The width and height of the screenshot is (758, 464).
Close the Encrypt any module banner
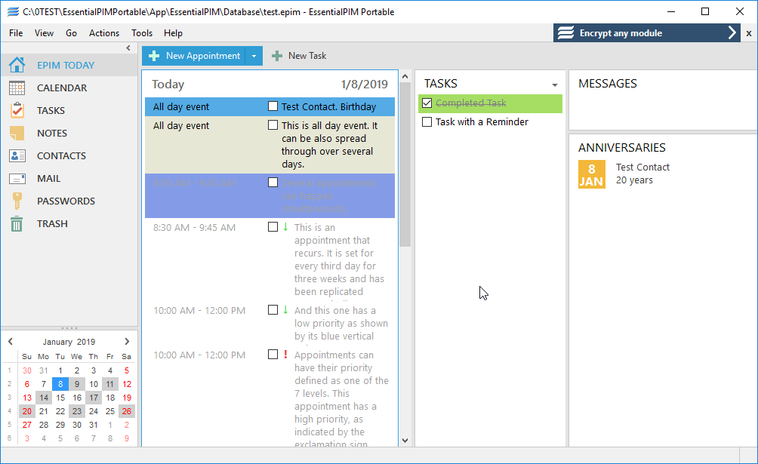tap(749, 33)
